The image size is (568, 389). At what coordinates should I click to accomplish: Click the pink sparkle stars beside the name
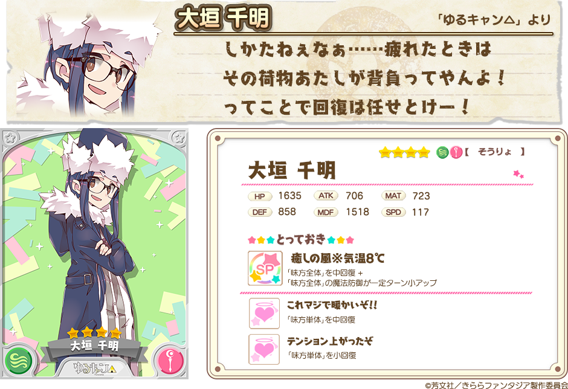point(518,174)
